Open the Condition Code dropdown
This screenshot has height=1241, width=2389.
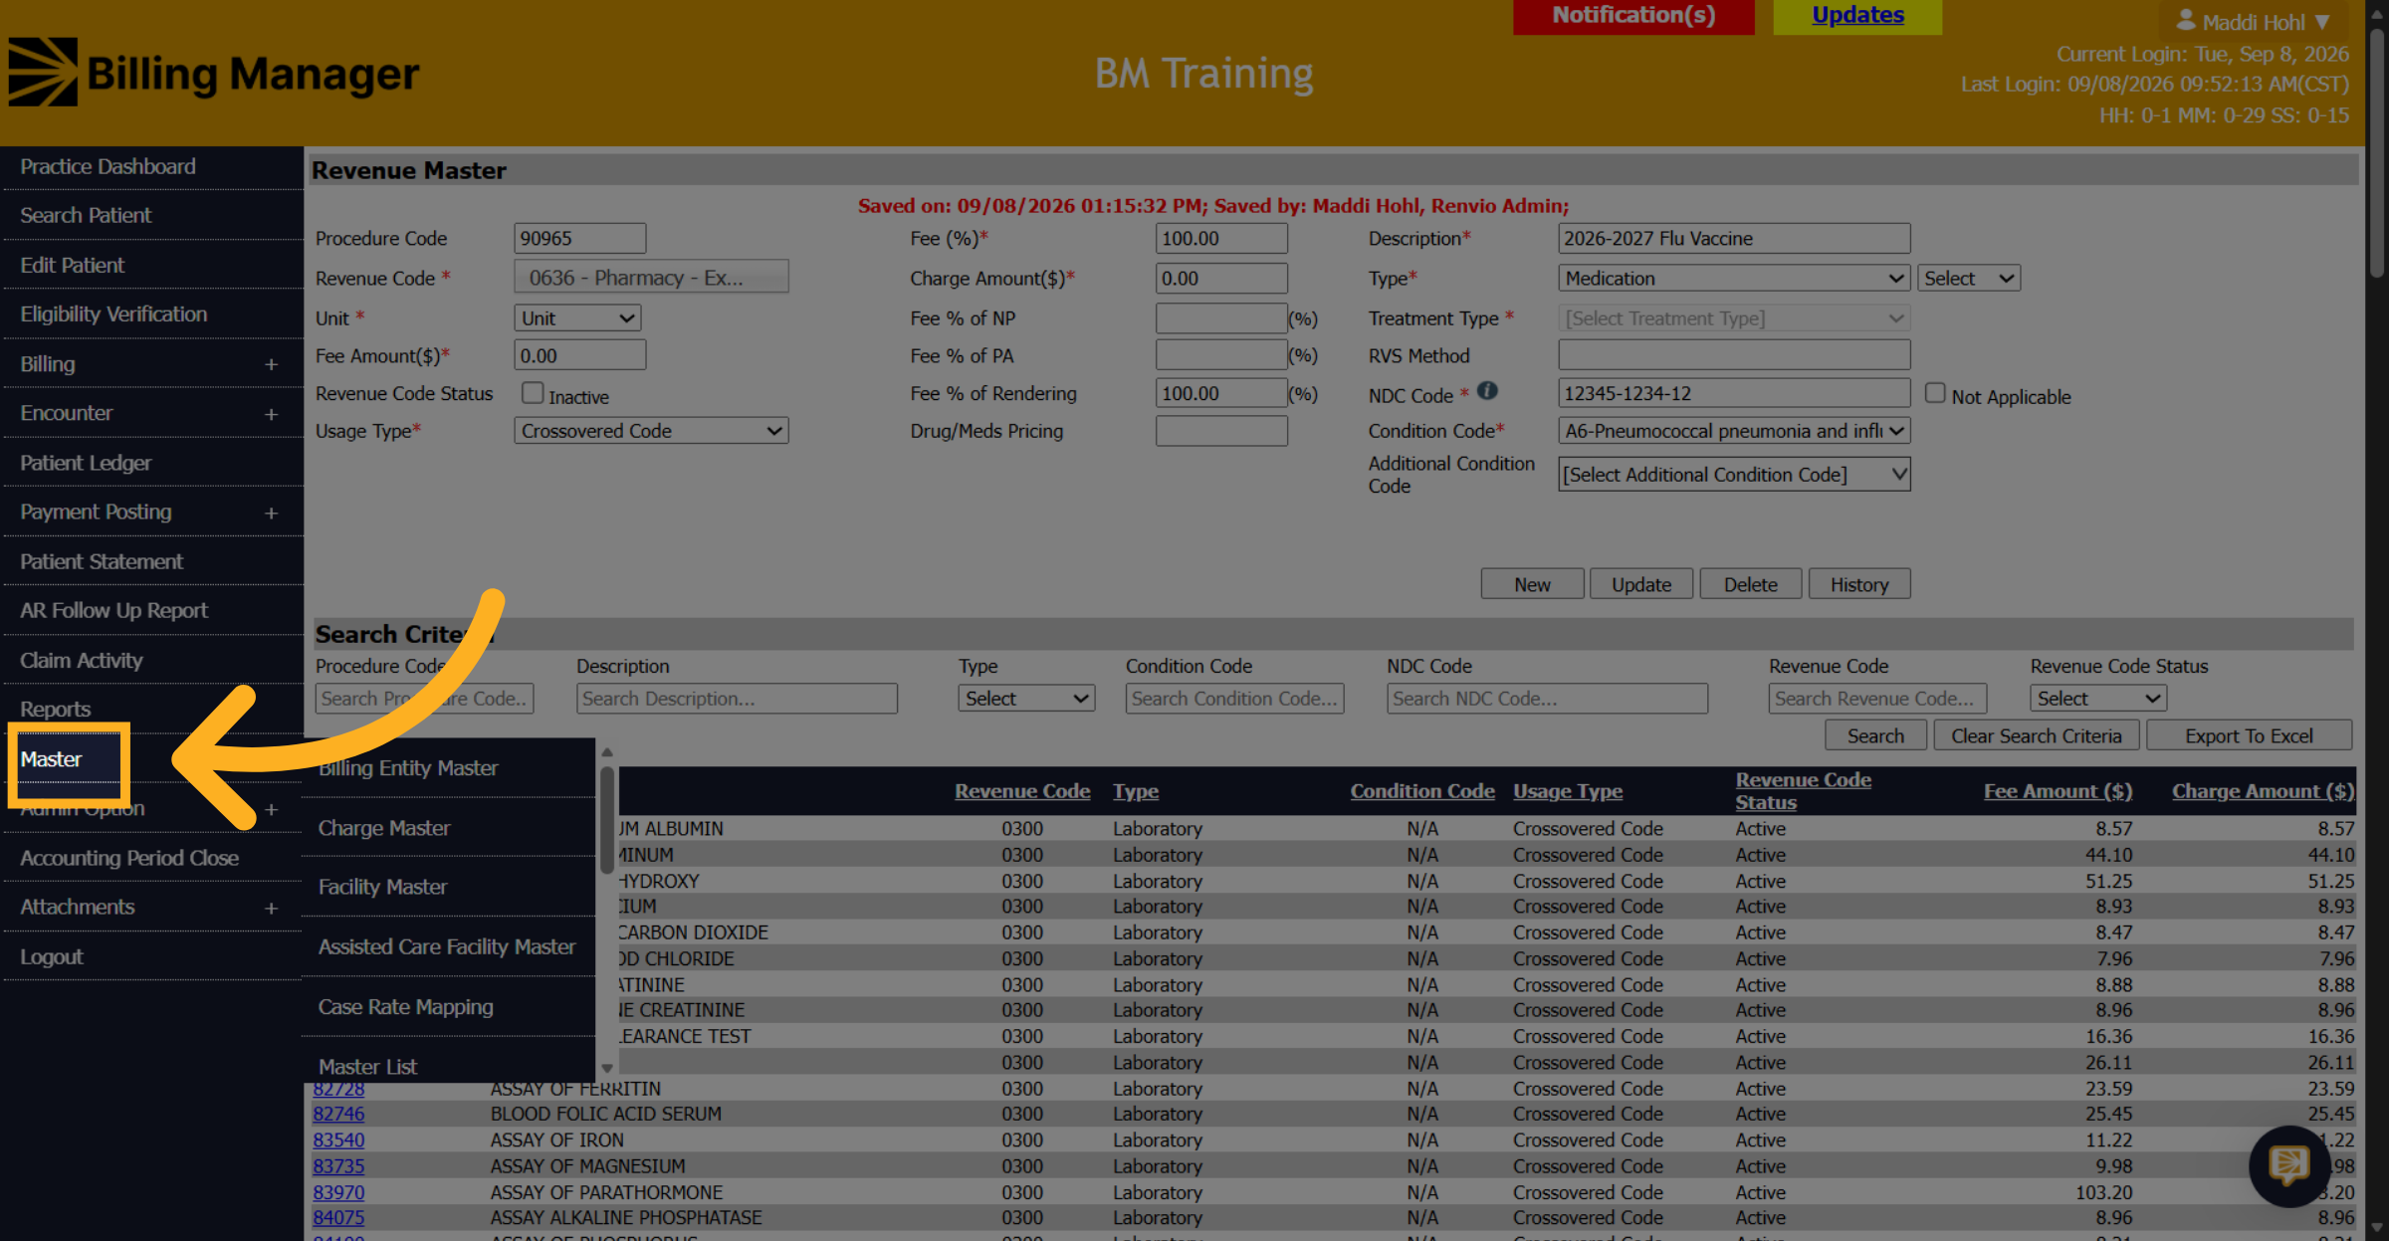point(1734,431)
